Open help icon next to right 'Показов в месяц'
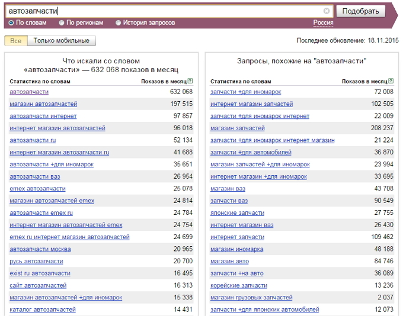 click(391, 81)
